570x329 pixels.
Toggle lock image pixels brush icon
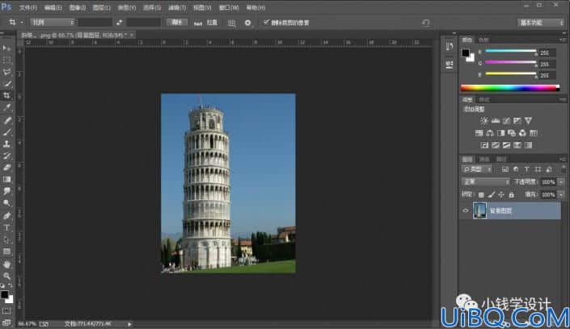(x=492, y=195)
